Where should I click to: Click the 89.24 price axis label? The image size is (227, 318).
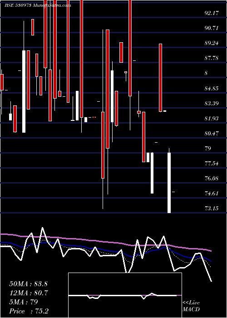point(212,43)
